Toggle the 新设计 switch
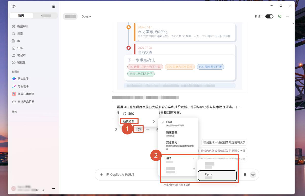The height and width of the screenshot is (196, 305). (x=269, y=16)
